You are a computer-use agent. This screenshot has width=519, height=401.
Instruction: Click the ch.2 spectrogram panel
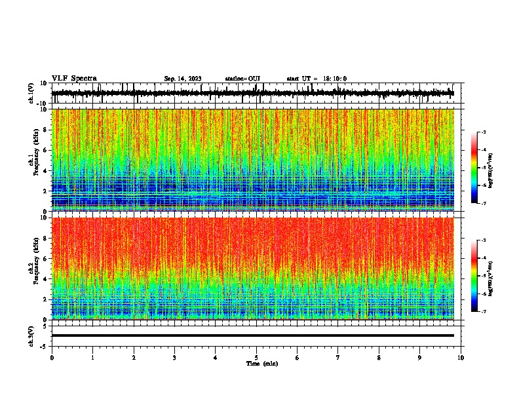coord(253,269)
